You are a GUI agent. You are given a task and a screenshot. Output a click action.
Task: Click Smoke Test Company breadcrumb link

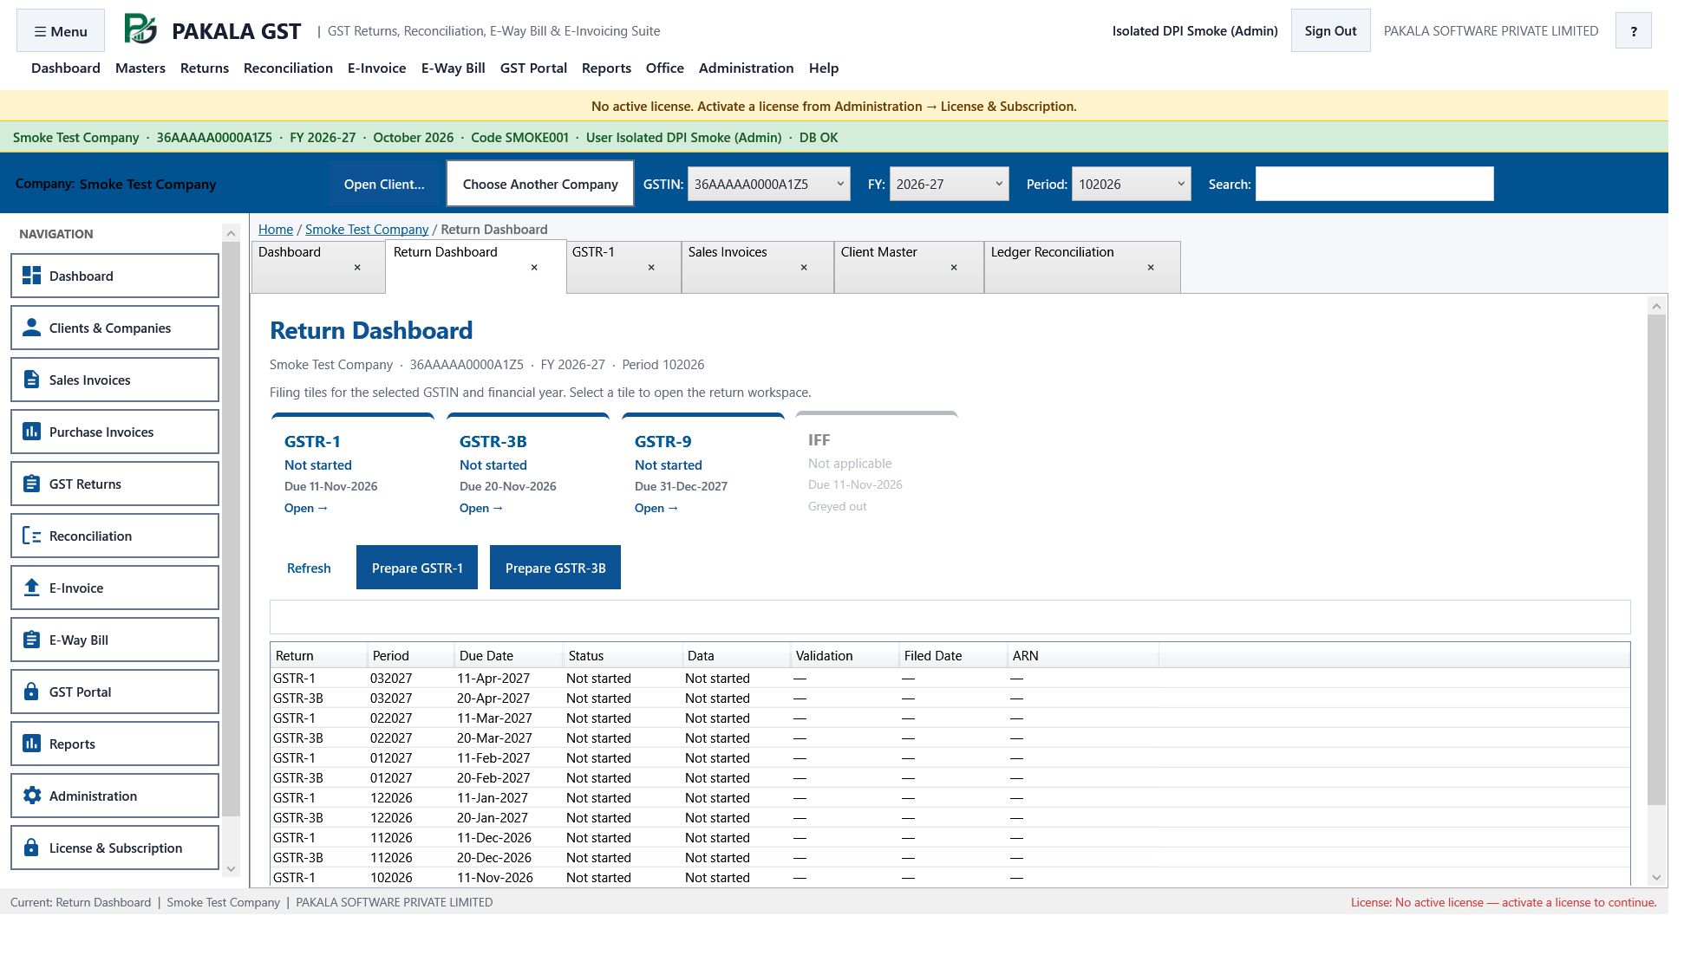tap(367, 229)
